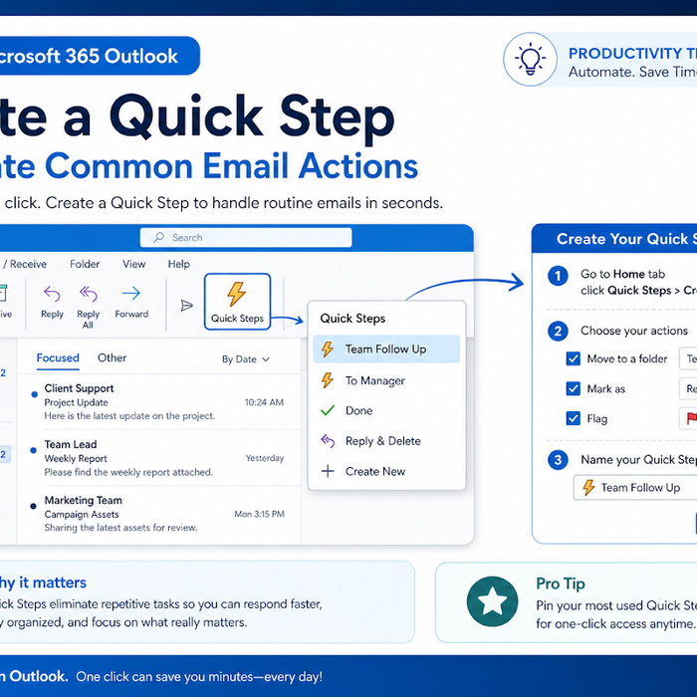697x697 pixels.
Task: Click "Please find the weekly report" preview
Action: (128, 472)
